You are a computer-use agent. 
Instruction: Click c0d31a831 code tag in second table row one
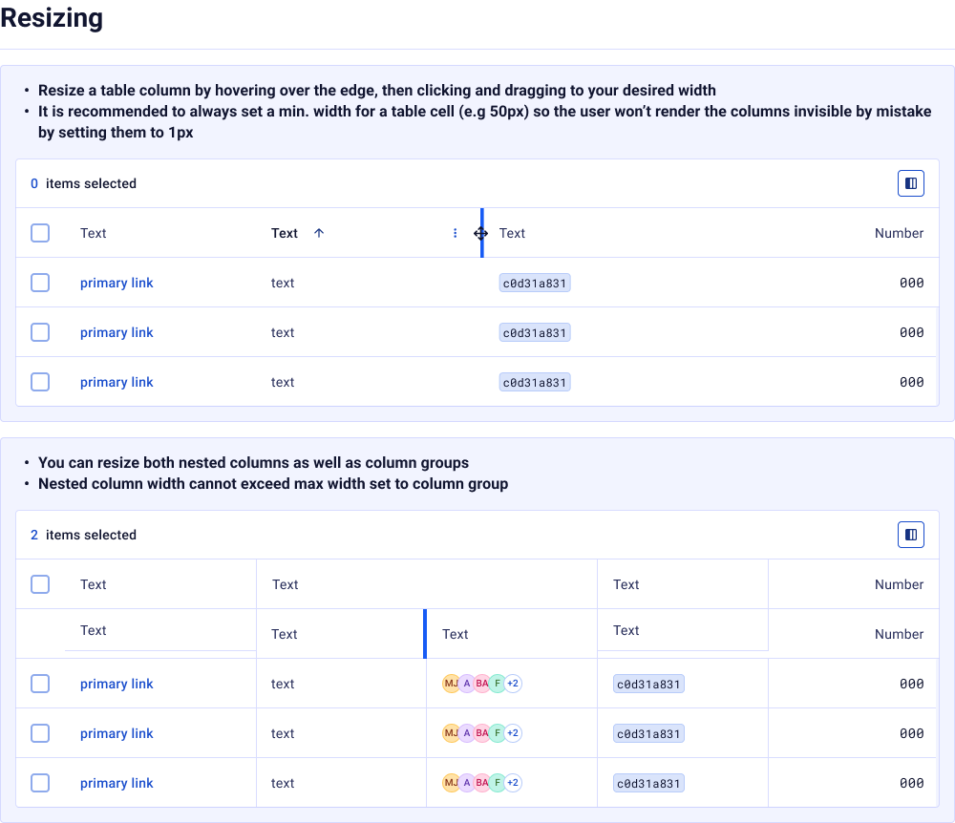click(648, 685)
